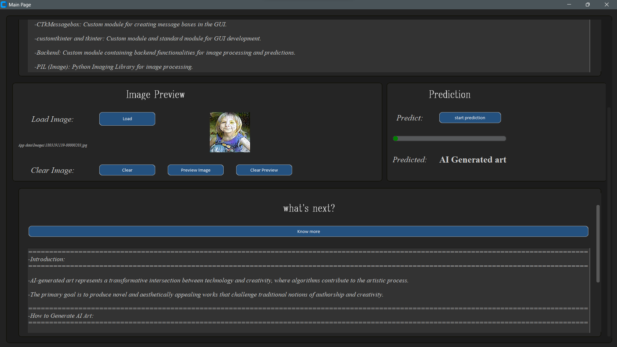
Task: Click the Load image button
Action: [x=127, y=119]
